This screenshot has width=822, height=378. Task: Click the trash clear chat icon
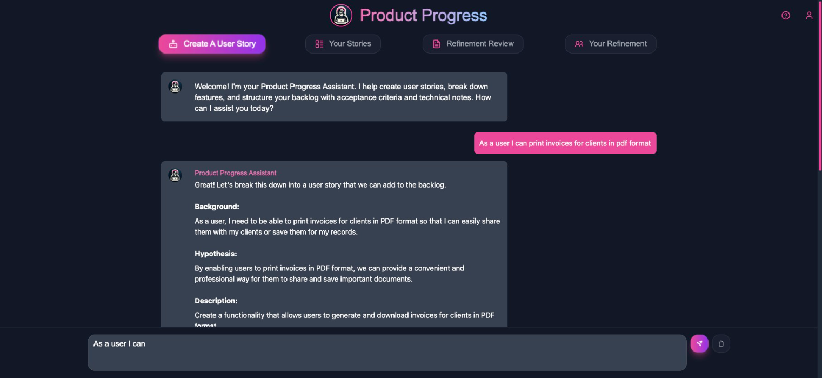[721, 343]
